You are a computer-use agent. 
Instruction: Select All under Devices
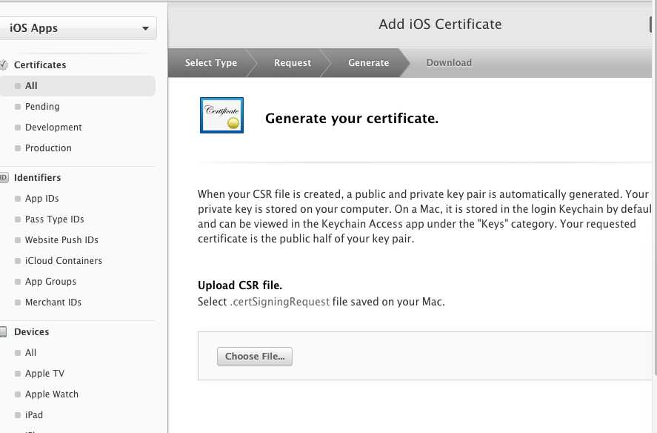point(30,352)
